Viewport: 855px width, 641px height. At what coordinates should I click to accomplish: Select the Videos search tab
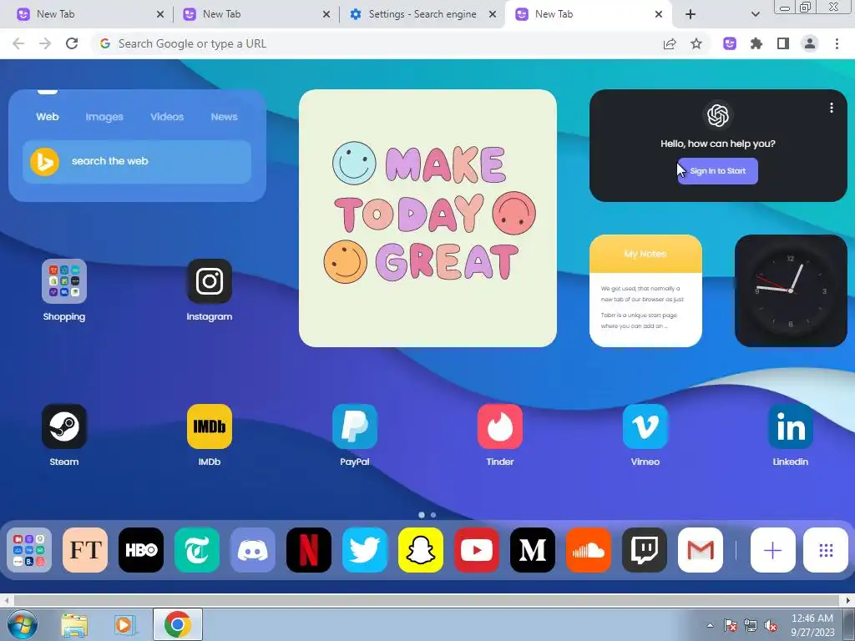point(167,117)
